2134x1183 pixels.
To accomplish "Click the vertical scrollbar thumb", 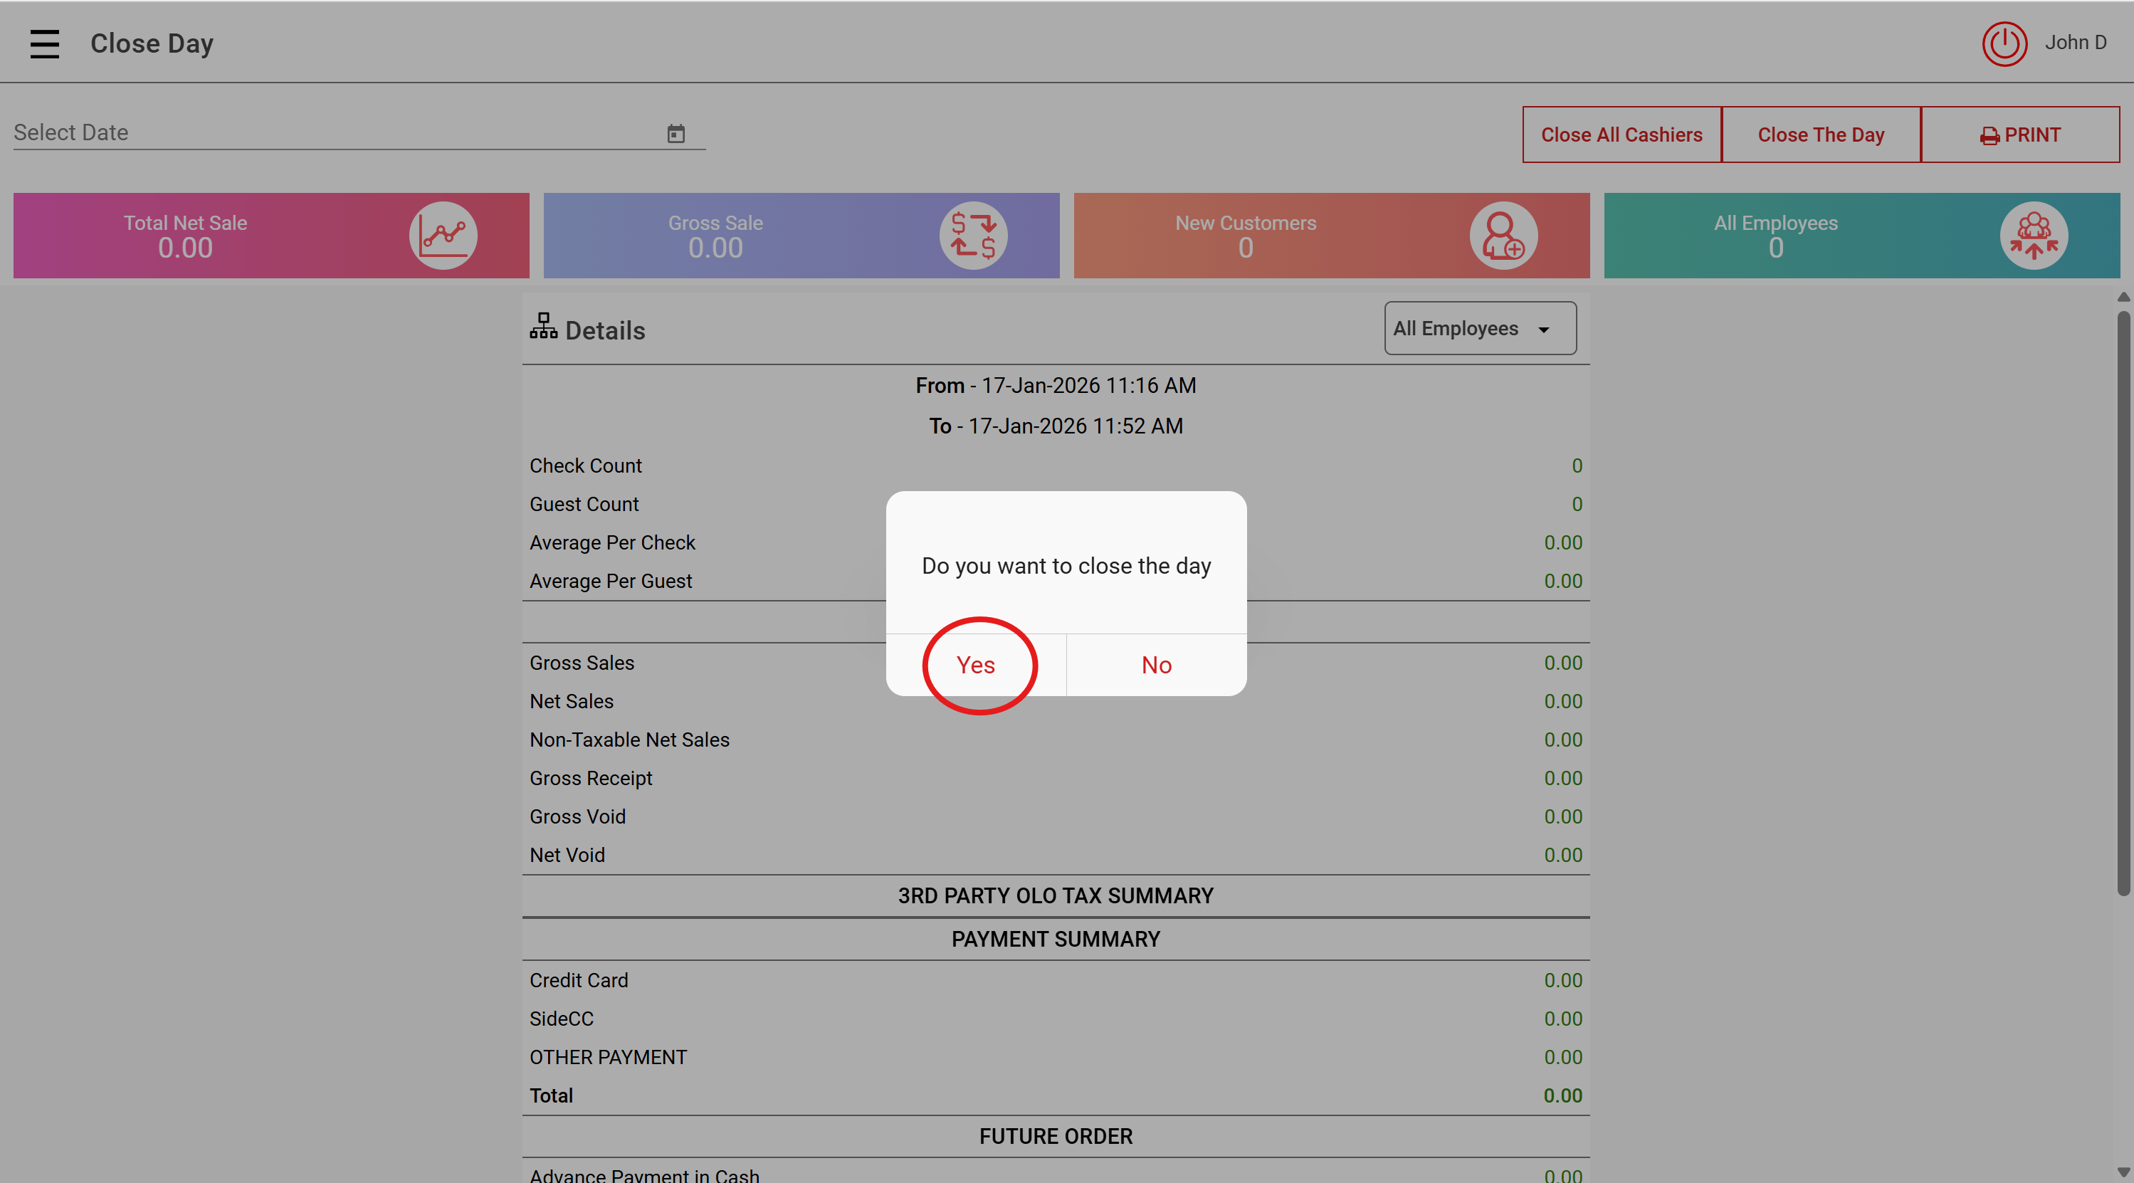I will tap(2123, 605).
